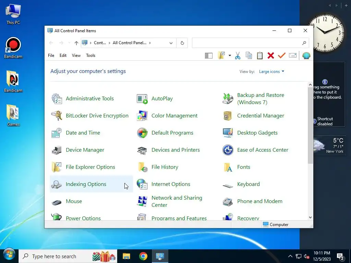This screenshot has width=351, height=263.
Task: Click the orange checkmark Properties icon
Action: pyautogui.click(x=282, y=55)
